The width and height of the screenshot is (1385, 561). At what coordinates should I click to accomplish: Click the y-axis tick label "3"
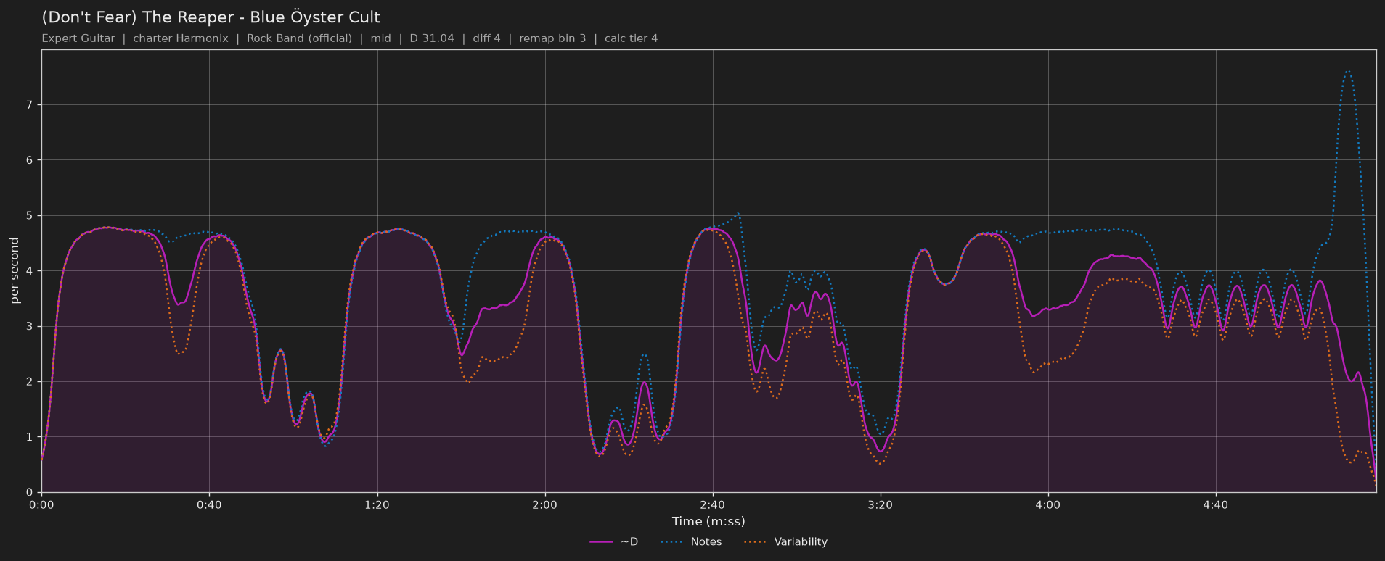pos(29,326)
